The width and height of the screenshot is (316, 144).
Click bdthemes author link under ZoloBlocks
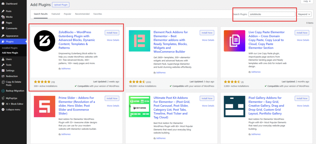(x=66, y=69)
